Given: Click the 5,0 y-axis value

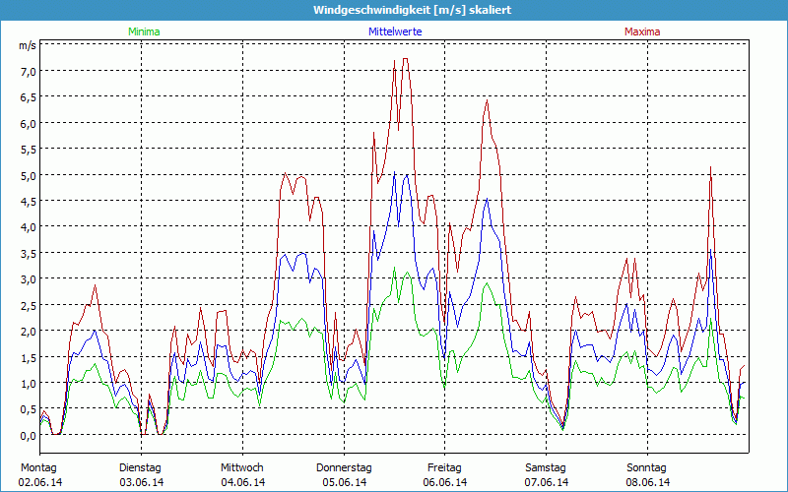Looking at the screenshot, I should (x=29, y=176).
